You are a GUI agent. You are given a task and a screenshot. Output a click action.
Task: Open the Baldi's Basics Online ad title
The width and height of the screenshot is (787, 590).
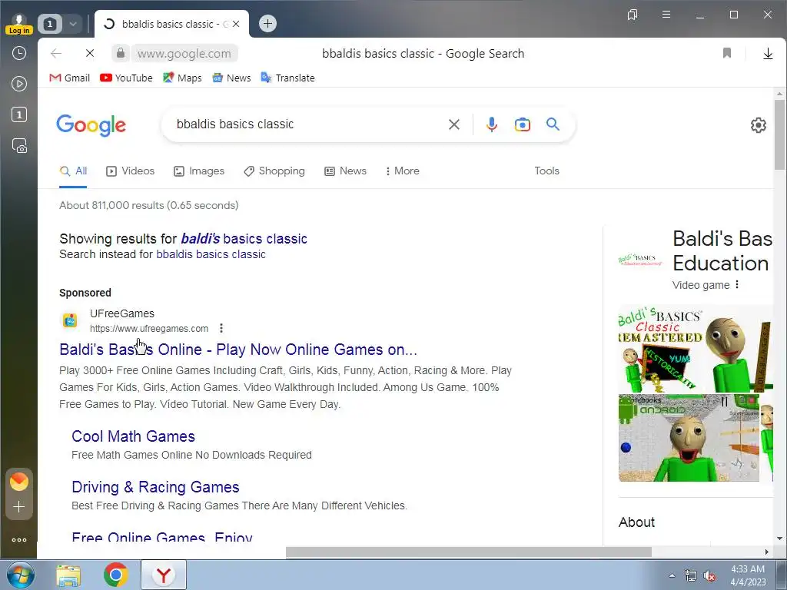[x=238, y=350]
